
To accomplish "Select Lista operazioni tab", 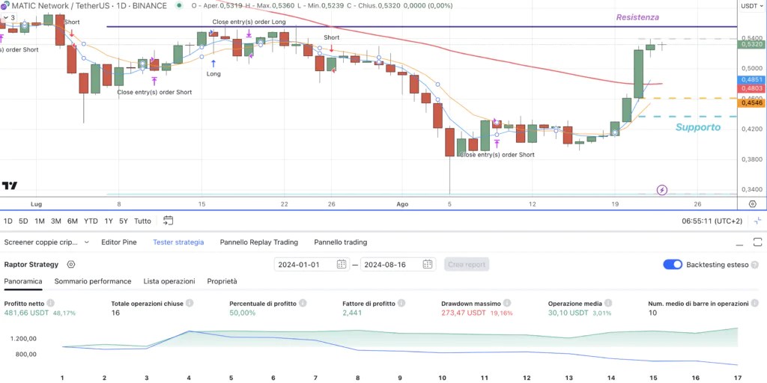I will (169, 281).
